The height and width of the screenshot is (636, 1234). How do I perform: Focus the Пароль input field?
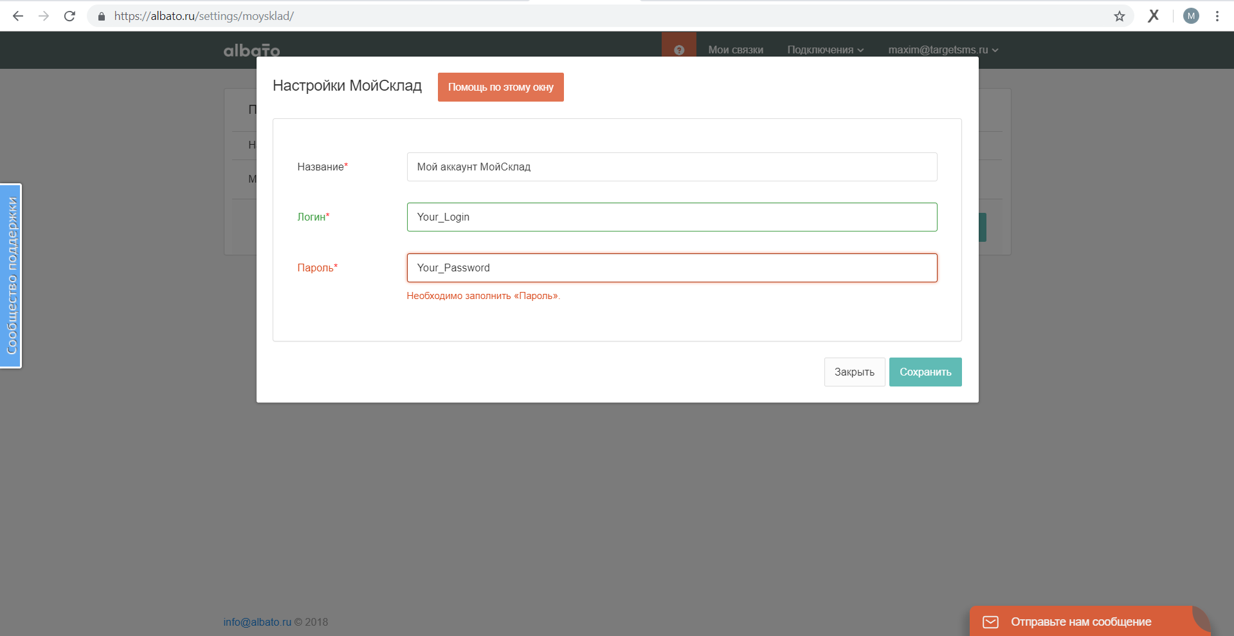(672, 268)
